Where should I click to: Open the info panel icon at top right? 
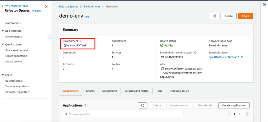(x=264, y=5)
